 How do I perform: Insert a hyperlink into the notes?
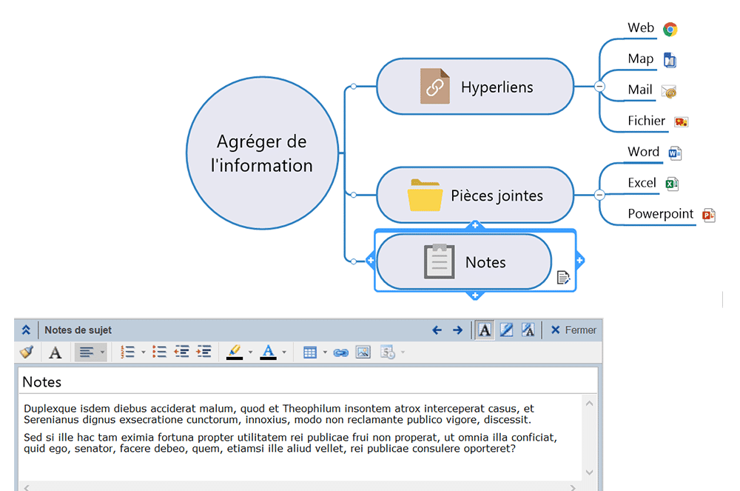(x=340, y=353)
